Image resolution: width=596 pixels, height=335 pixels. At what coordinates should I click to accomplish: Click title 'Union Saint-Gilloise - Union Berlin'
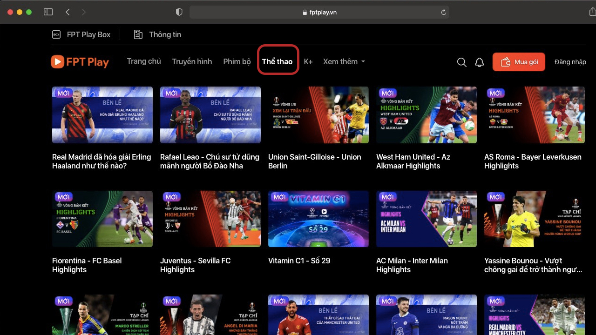point(315,161)
